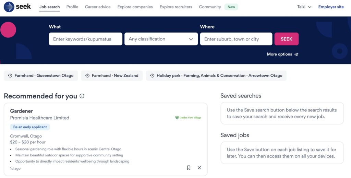Click Cromwell, Otago location text
The image size is (351, 178).
coord(26,136)
